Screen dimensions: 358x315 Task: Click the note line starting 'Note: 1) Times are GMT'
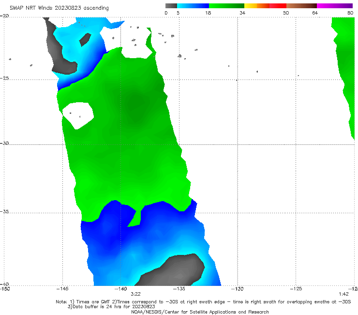(x=203, y=302)
